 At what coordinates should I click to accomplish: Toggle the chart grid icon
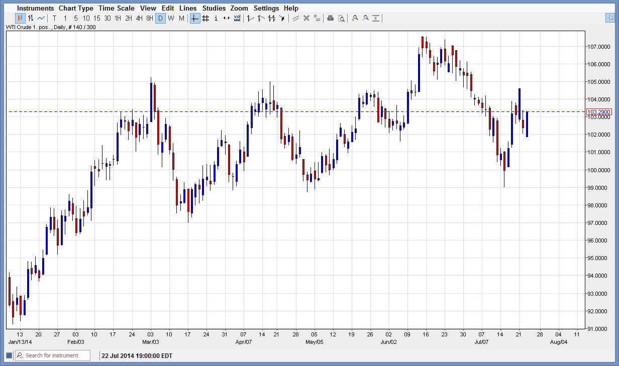[x=205, y=18]
